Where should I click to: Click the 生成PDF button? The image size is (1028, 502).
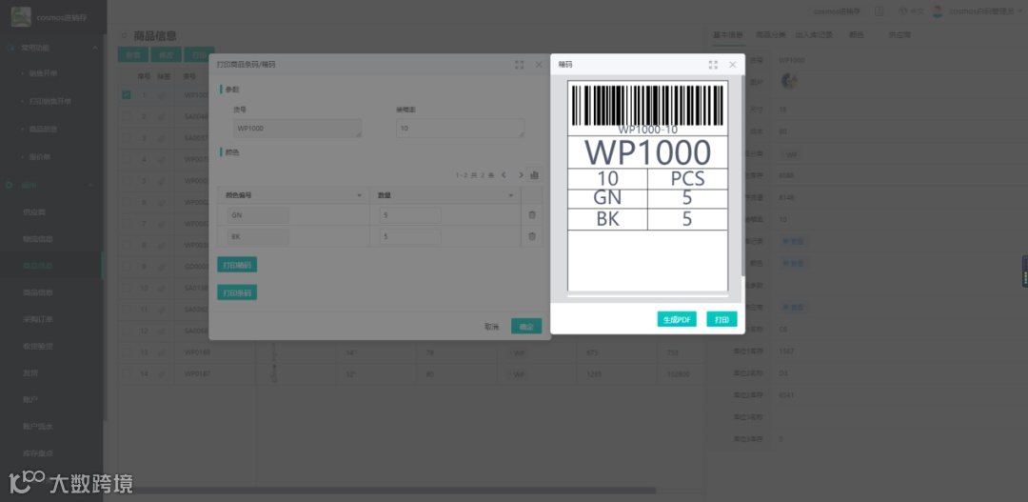677,319
